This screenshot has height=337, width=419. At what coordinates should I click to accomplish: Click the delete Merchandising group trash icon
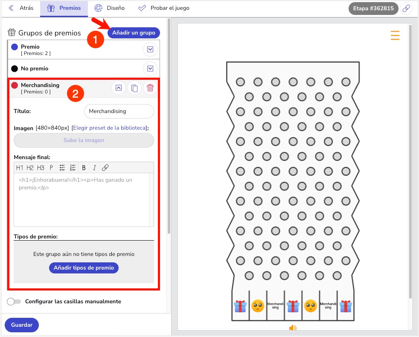150,88
